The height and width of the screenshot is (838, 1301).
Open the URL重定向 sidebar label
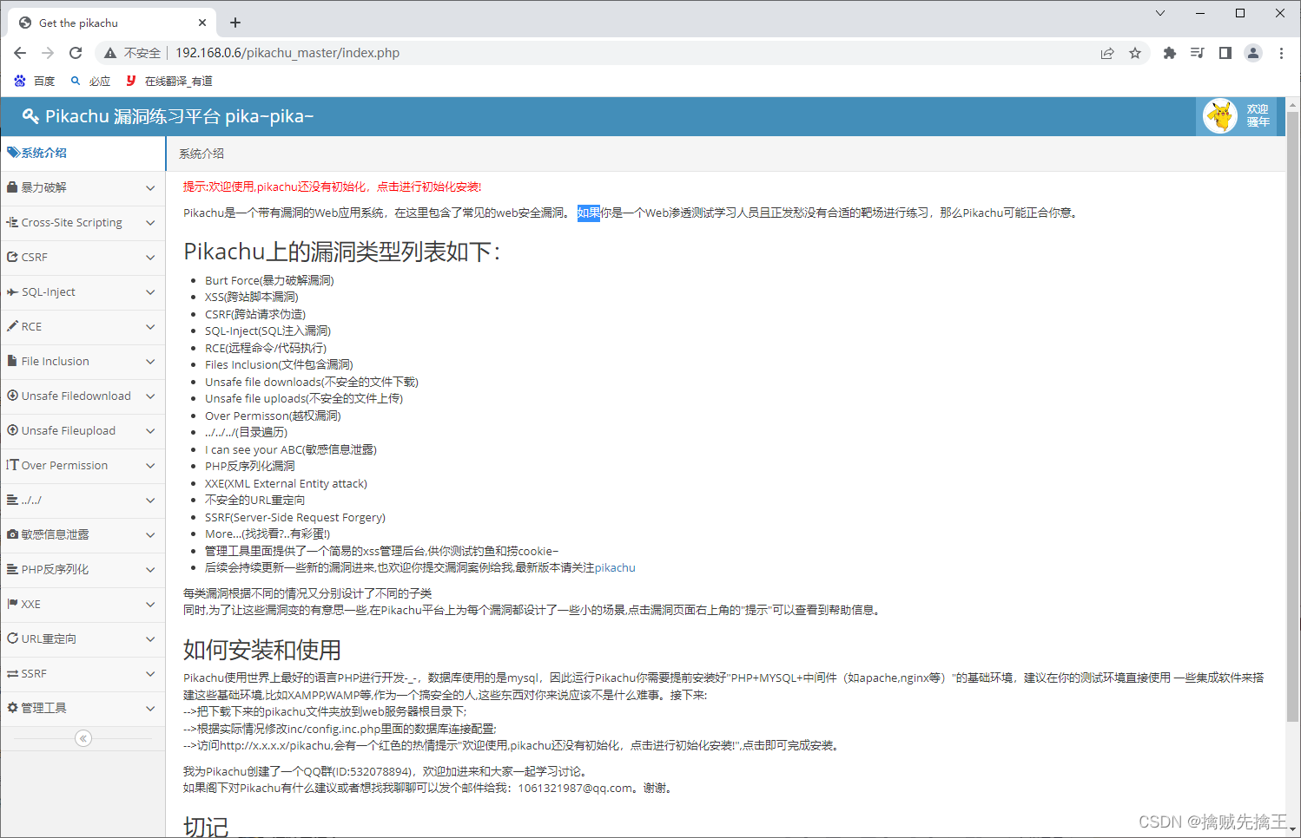pos(49,638)
